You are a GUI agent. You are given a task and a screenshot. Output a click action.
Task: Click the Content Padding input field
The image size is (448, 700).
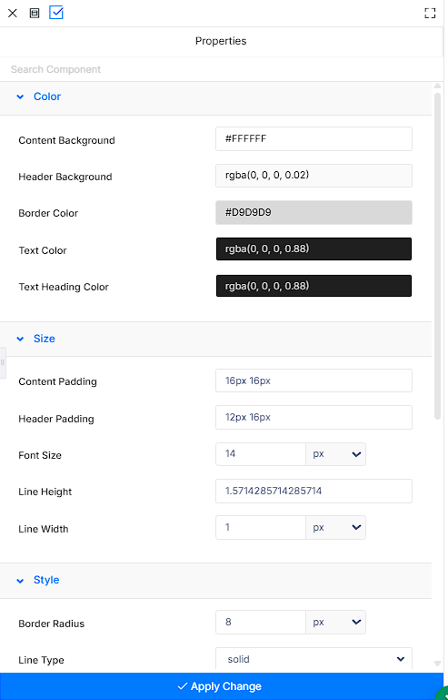(x=314, y=380)
